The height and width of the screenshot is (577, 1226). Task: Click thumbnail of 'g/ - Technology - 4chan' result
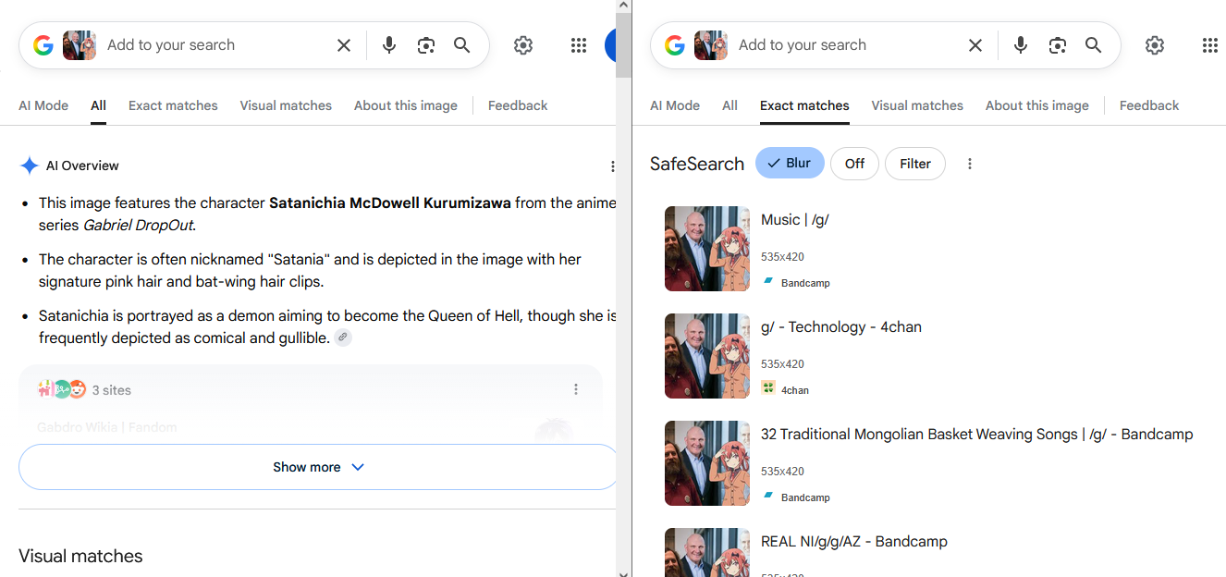[x=707, y=356]
